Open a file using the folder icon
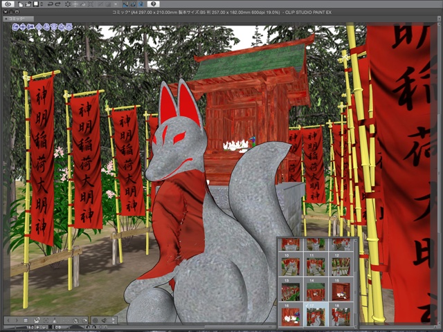Image resolution: width=443 pixels, height=332 pixels. (28, 4)
